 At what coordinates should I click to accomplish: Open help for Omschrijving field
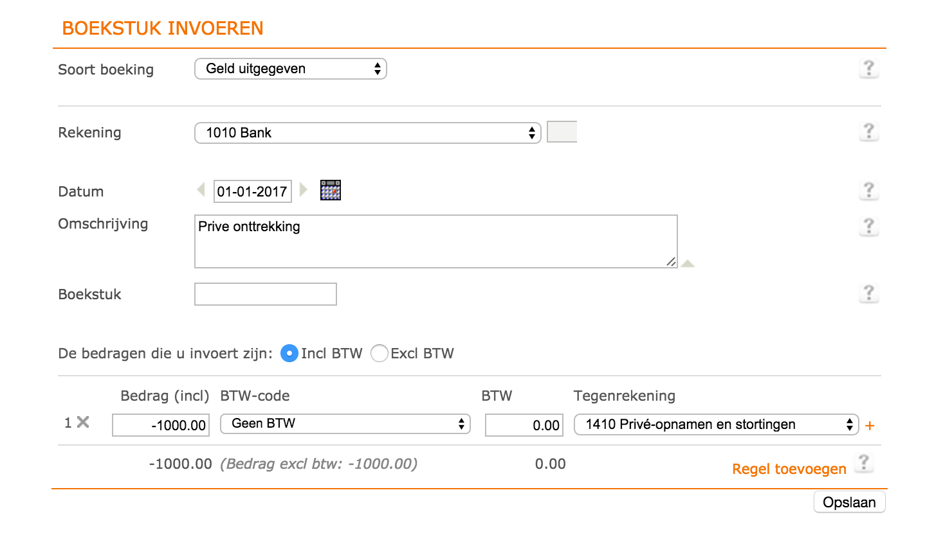(868, 226)
